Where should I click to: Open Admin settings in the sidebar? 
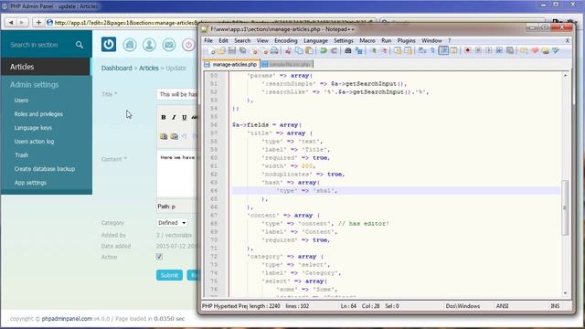[35, 85]
